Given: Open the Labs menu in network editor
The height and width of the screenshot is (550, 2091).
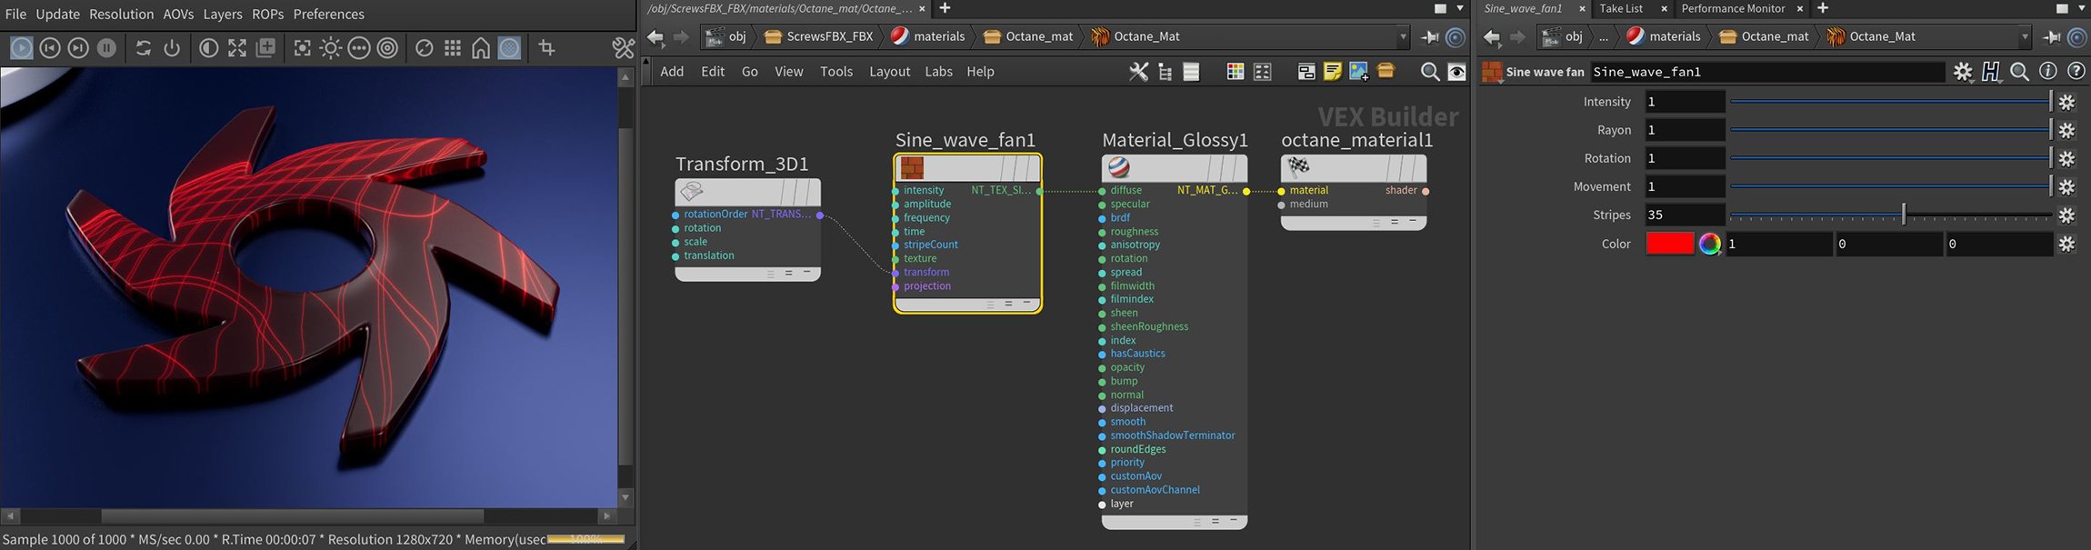Looking at the screenshot, I should (x=938, y=71).
